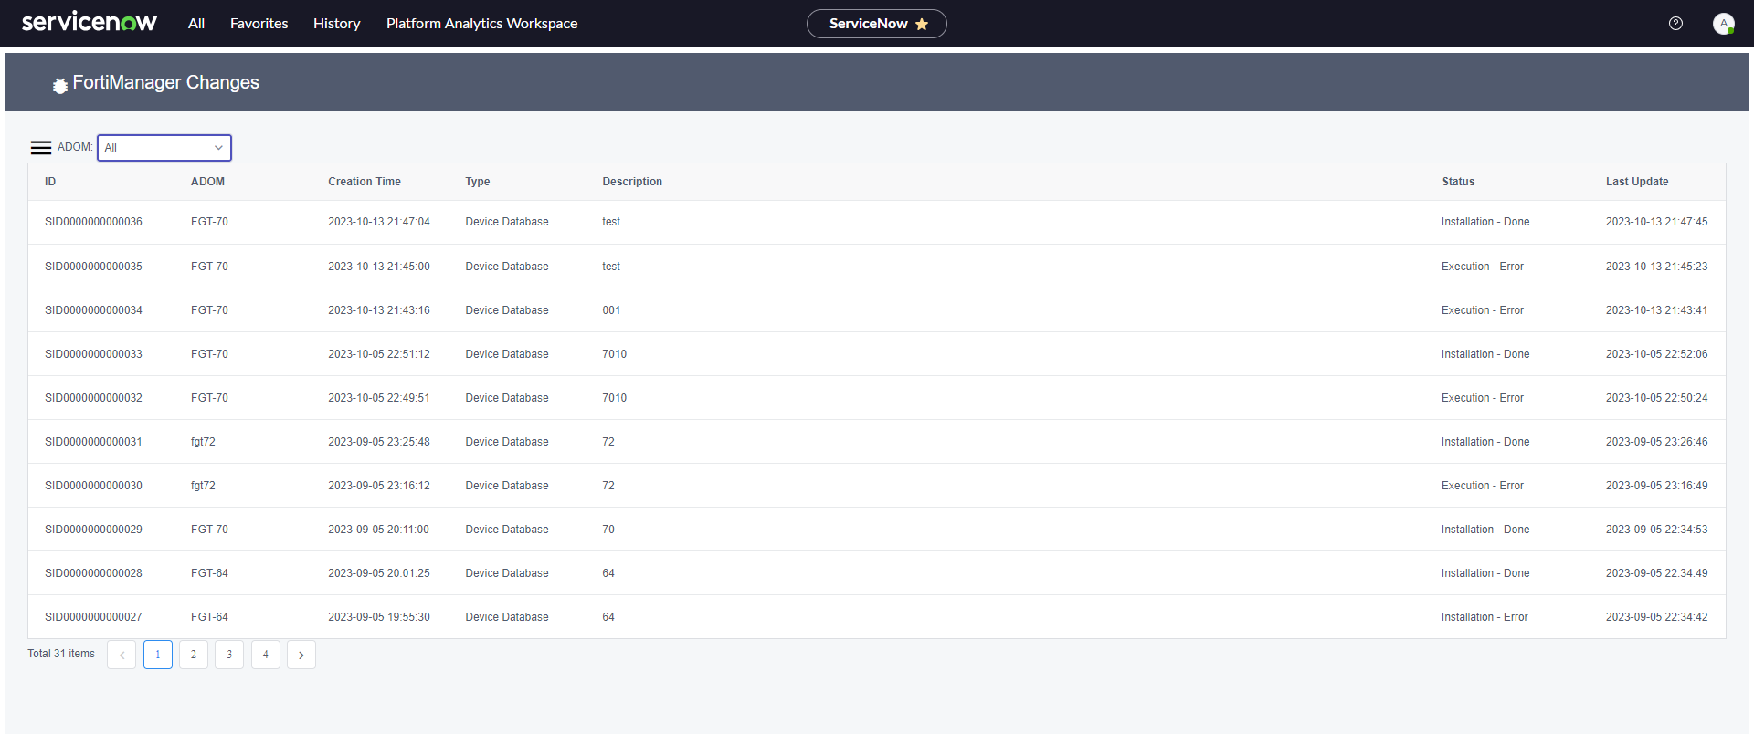This screenshot has width=1754, height=734.
Task: Click last update 2023-10-05 22:52:06
Action: point(1657,354)
